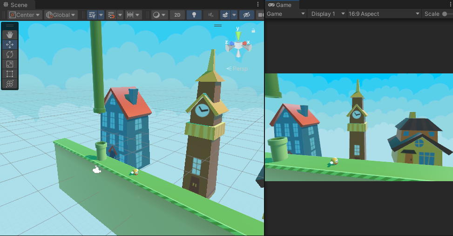Select the Rotate tool
This screenshot has width=453, height=236.
click(9, 54)
